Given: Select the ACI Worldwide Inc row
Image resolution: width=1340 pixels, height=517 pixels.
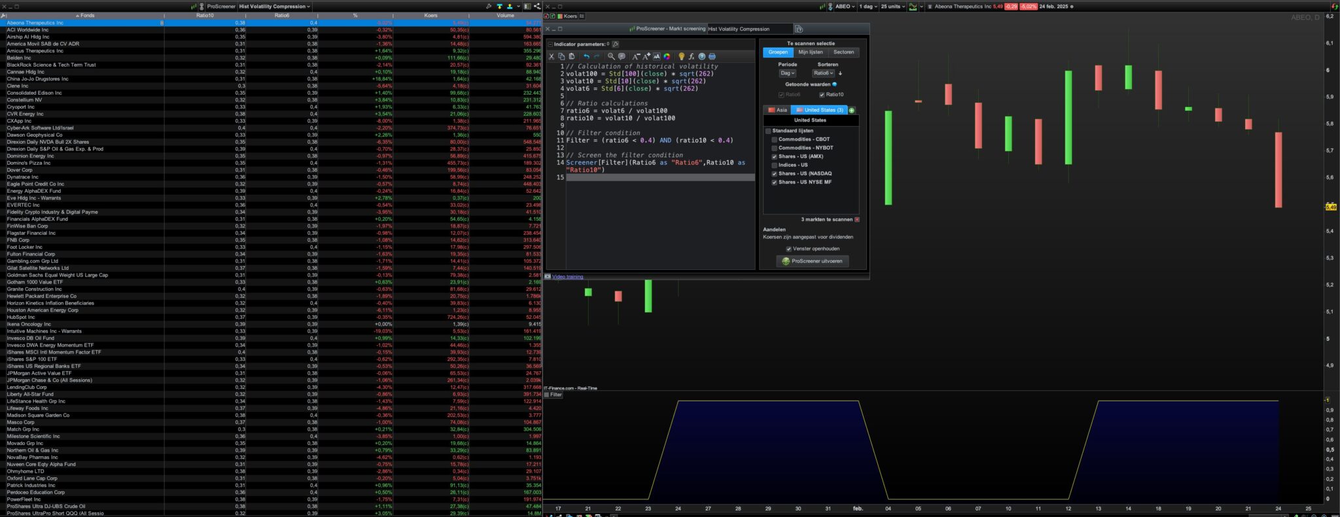Looking at the screenshot, I should click(271, 30).
